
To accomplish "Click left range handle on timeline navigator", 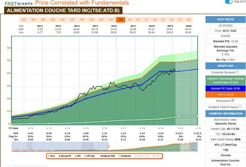I will [108, 147].
